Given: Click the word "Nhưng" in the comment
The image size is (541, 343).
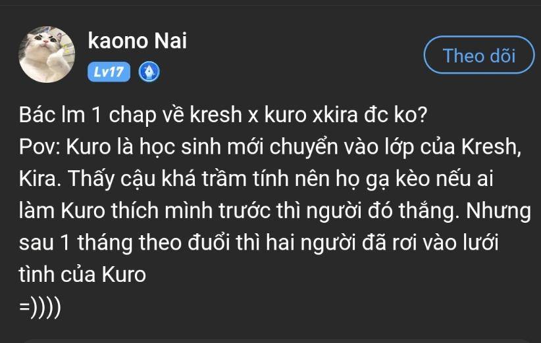Looking at the screenshot, I should (498, 212).
